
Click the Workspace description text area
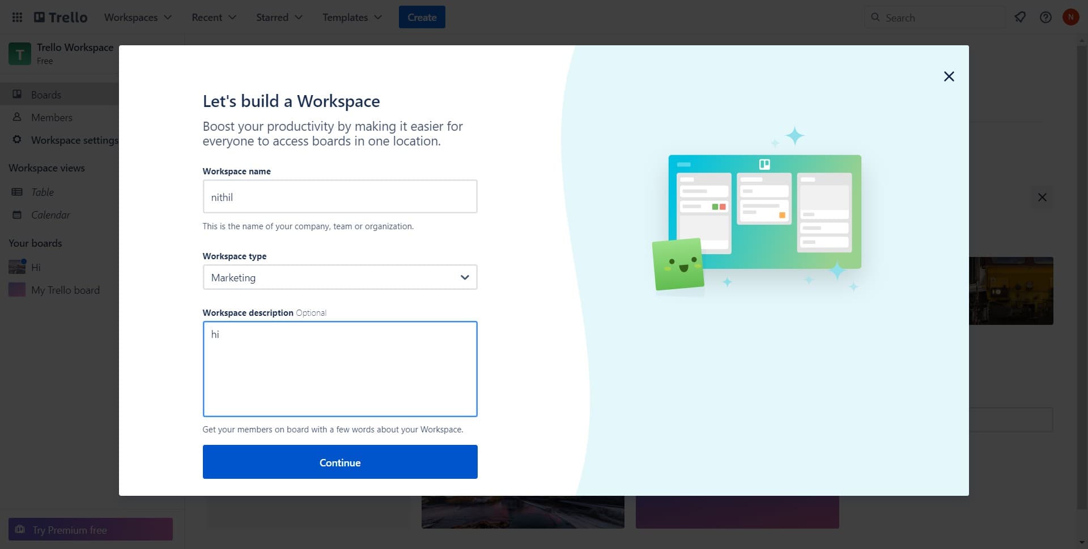pyautogui.click(x=339, y=368)
